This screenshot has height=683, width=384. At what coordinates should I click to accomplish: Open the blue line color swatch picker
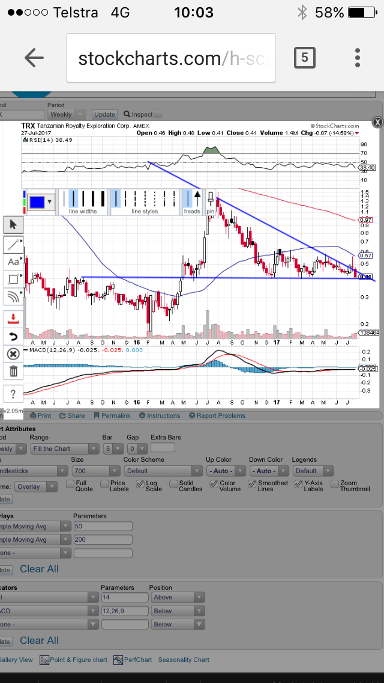(x=41, y=201)
